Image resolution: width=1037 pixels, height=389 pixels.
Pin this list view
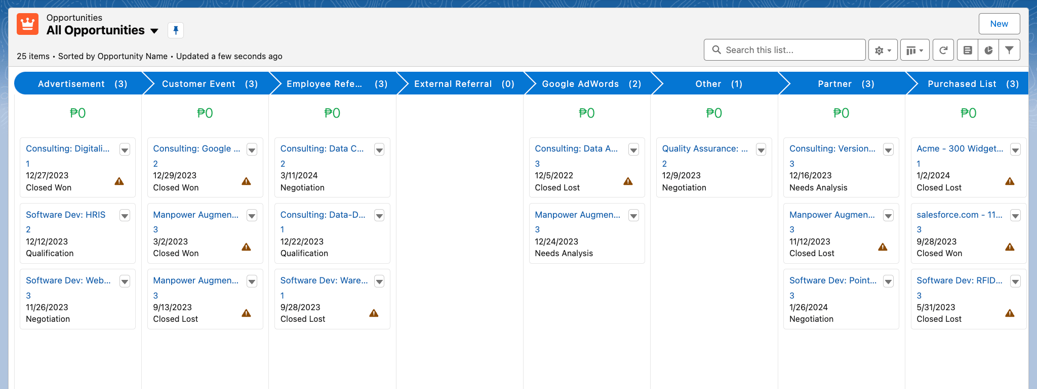[176, 30]
